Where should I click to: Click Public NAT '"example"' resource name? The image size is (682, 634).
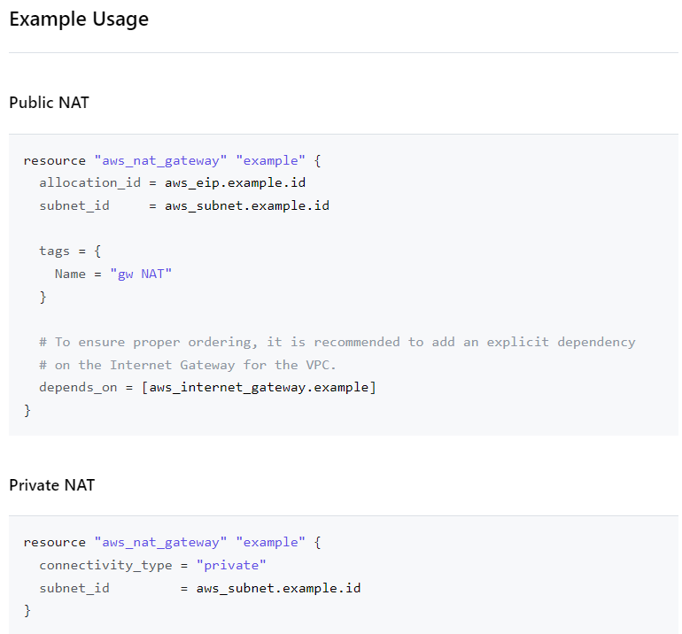[270, 161]
